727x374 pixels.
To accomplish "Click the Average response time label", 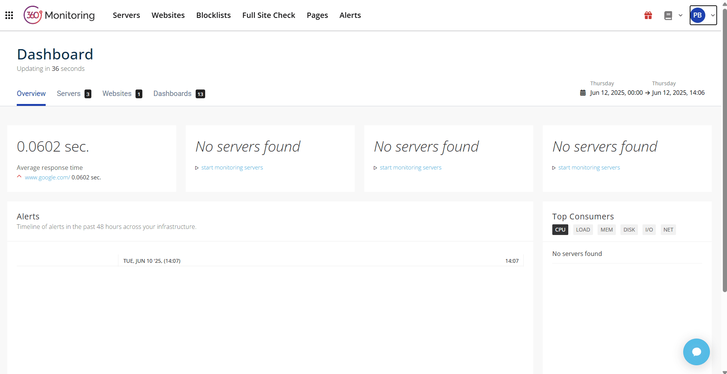I will (50, 168).
